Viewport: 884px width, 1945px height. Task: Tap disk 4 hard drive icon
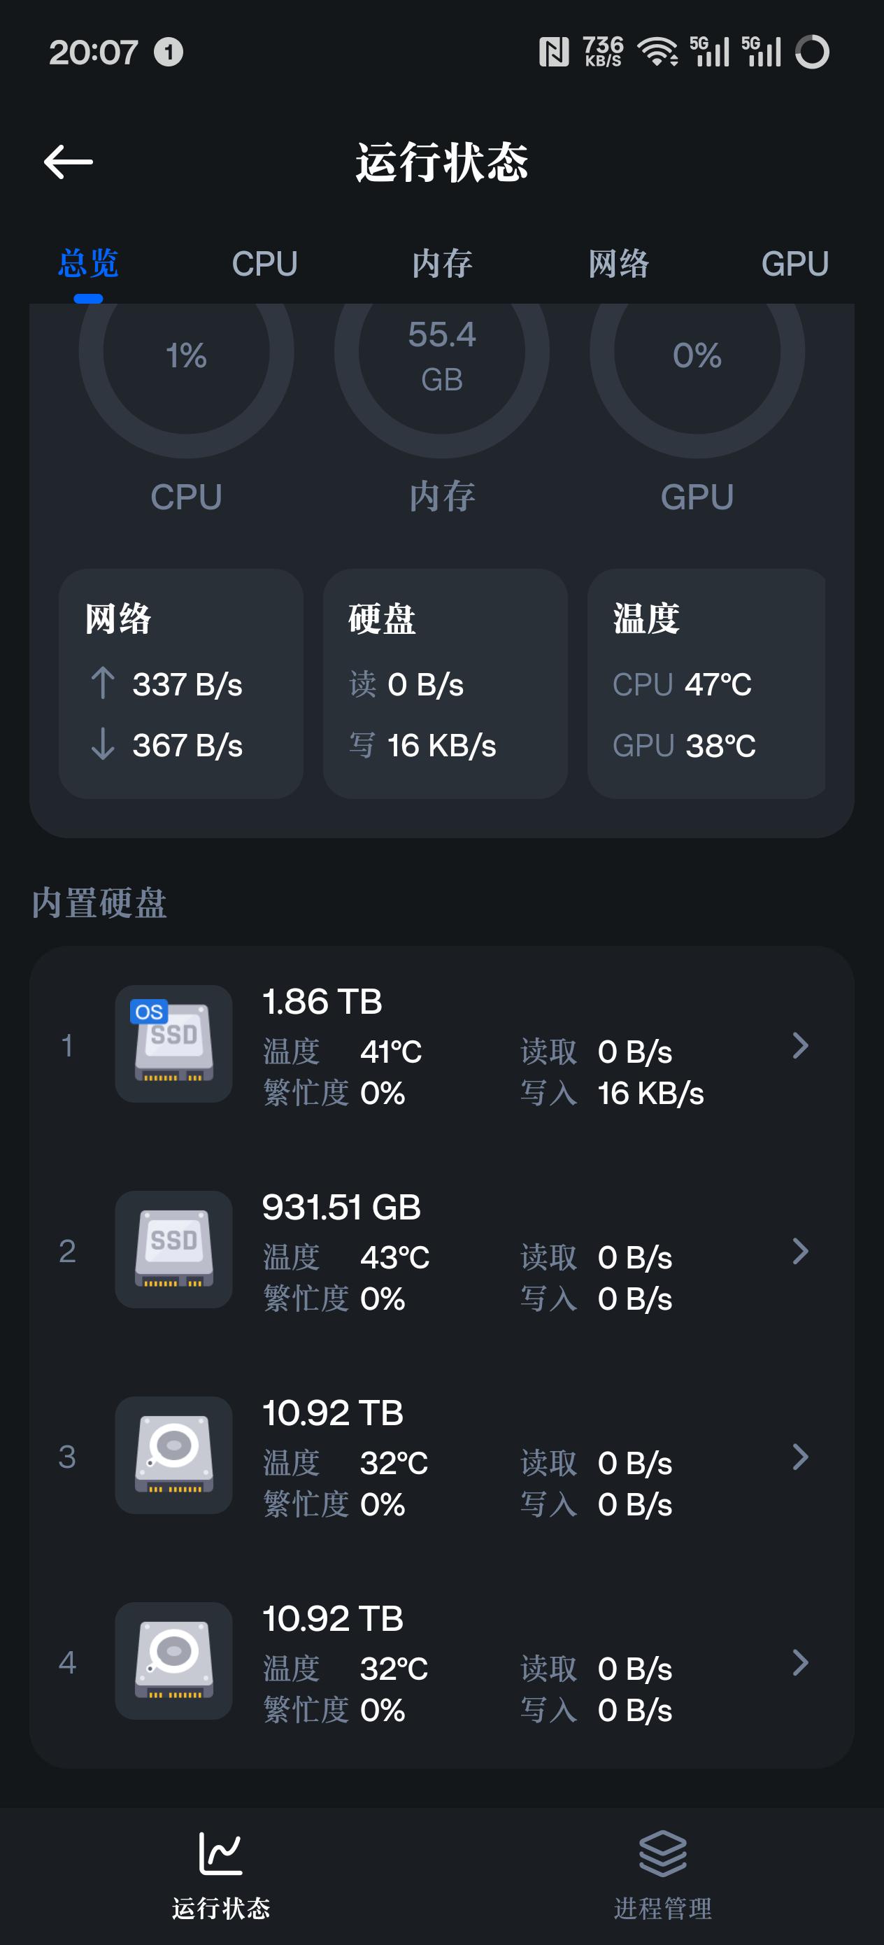click(173, 1660)
